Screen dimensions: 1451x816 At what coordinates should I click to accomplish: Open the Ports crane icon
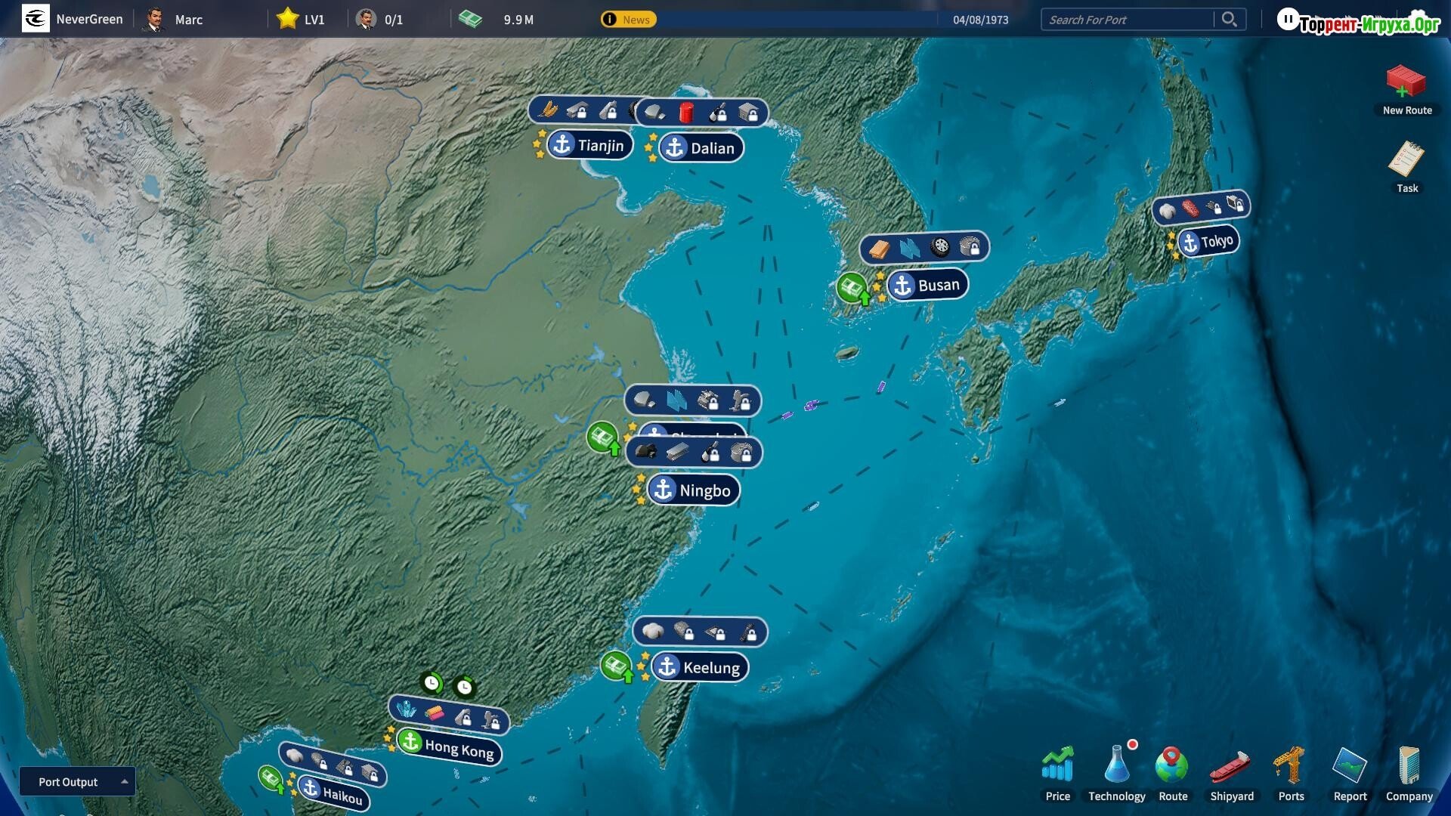[x=1290, y=765]
